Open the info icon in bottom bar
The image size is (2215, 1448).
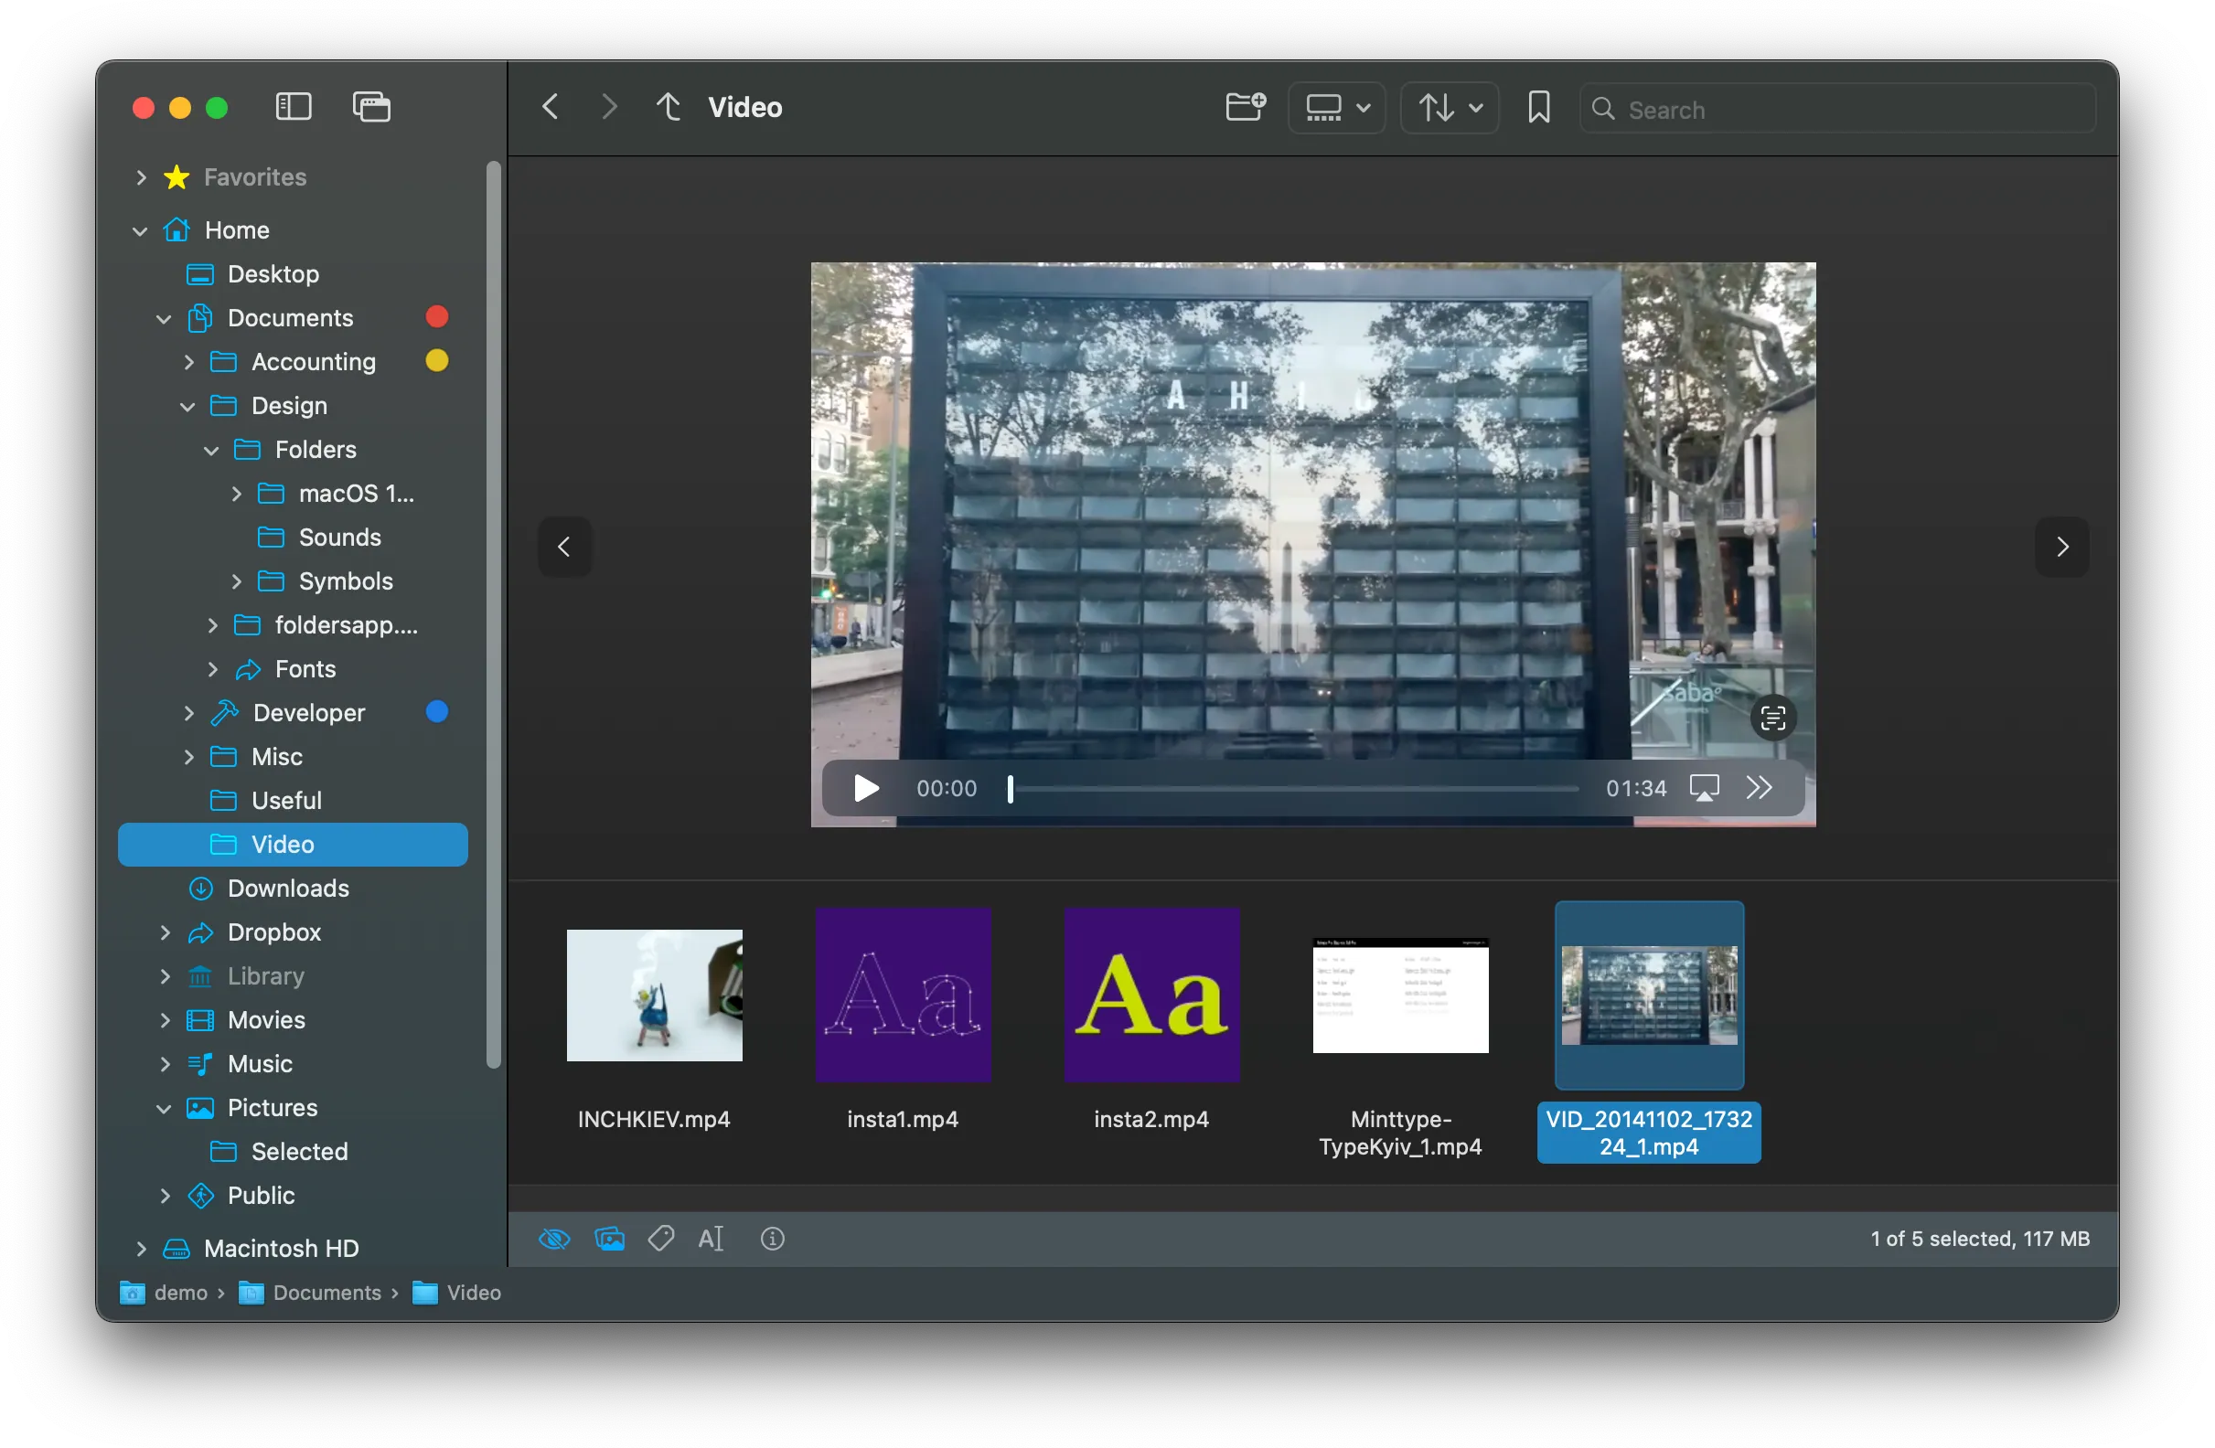click(773, 1238)
